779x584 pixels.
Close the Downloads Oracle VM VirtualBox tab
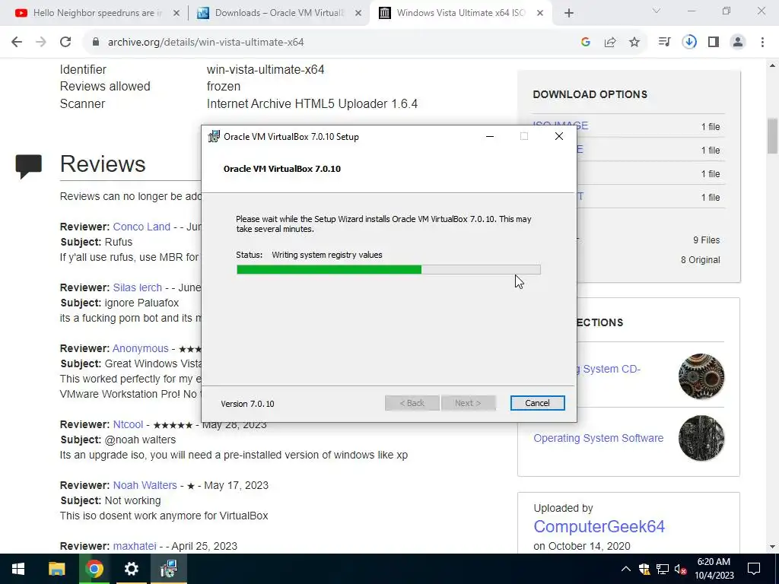(358, 14)
